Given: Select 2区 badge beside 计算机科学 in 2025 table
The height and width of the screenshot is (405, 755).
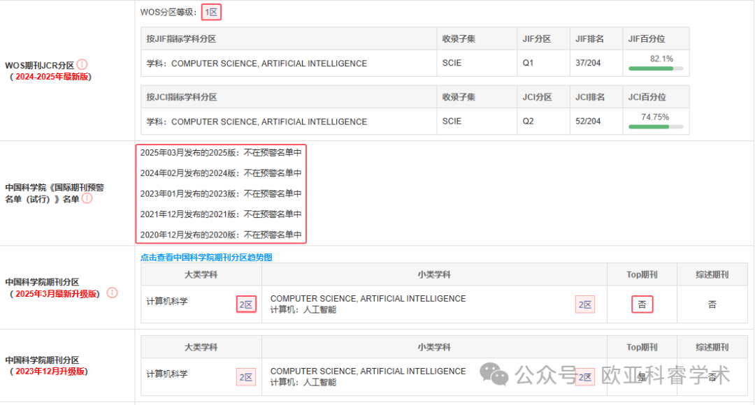Looking at the screenshot, I should pos(246,304).
